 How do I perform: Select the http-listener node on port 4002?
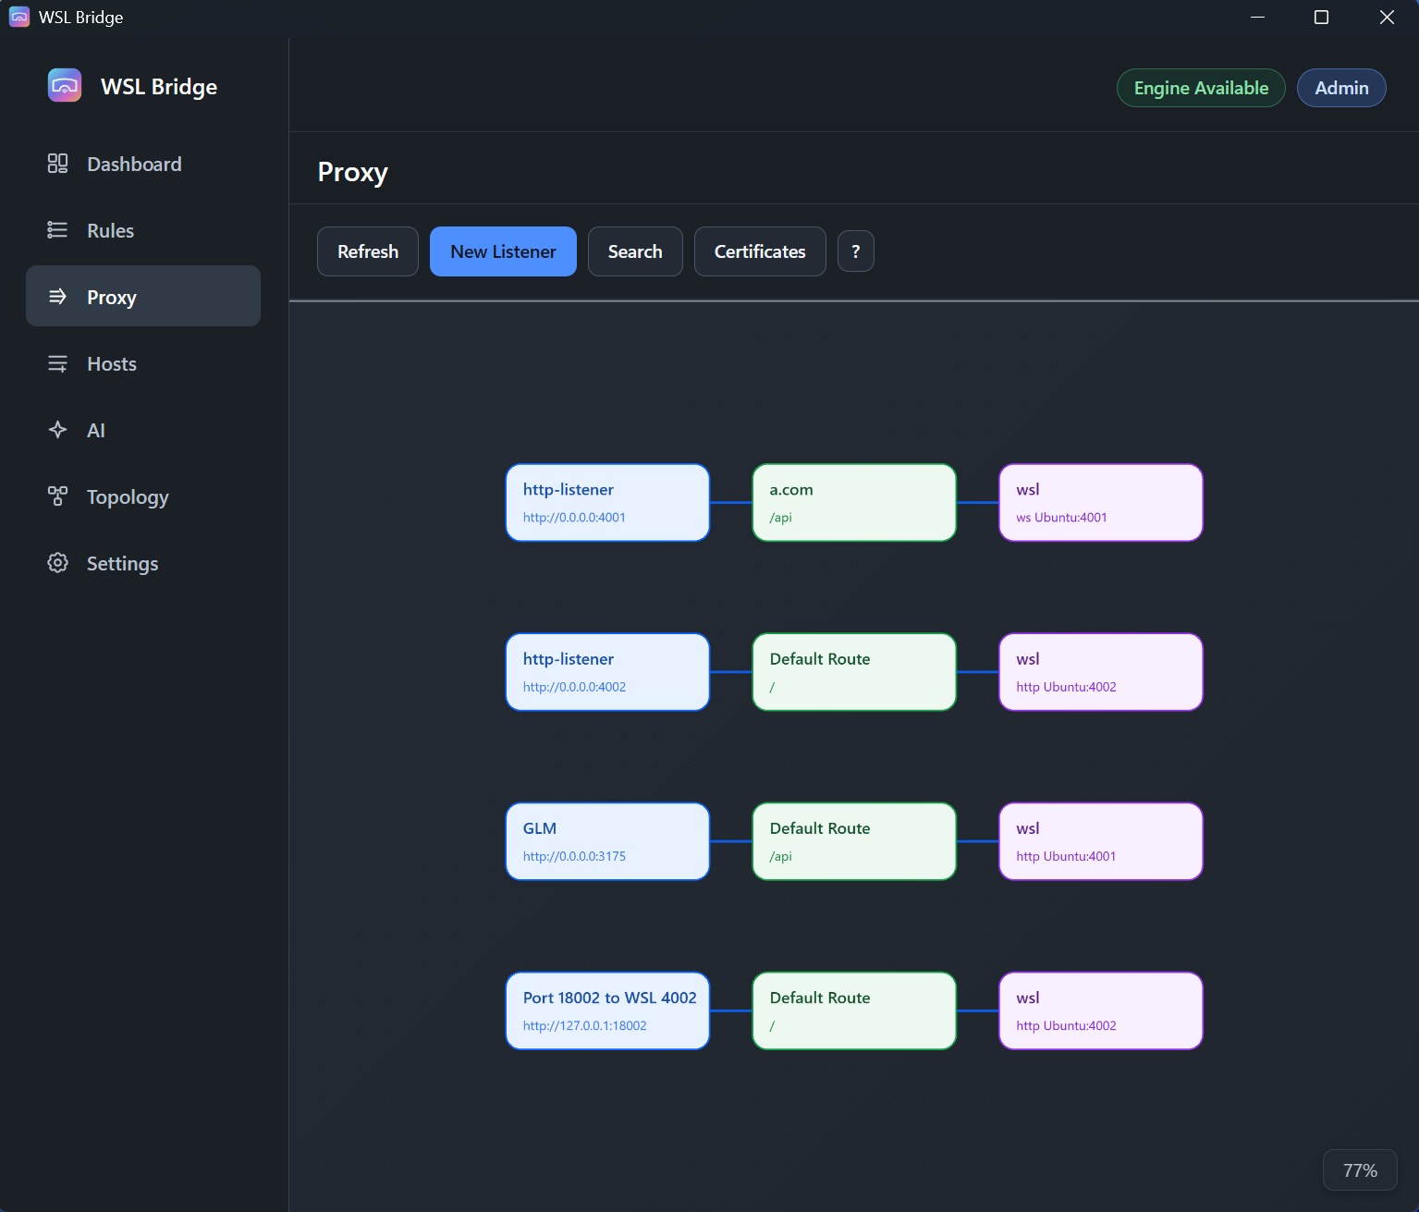pyautogui.click(x=607, y=672)
